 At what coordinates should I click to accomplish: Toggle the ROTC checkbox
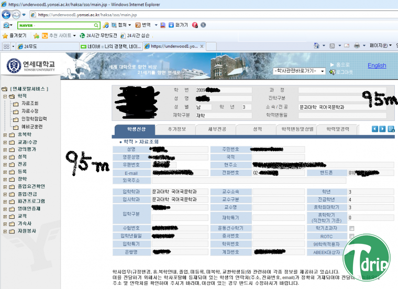tap(351, 236)
